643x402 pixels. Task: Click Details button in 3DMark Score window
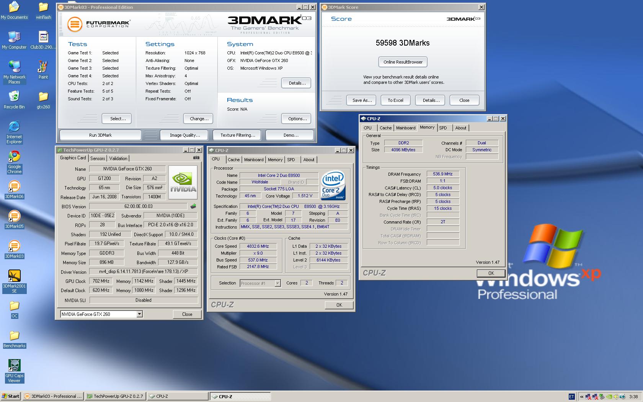click(x=431, y=100)
